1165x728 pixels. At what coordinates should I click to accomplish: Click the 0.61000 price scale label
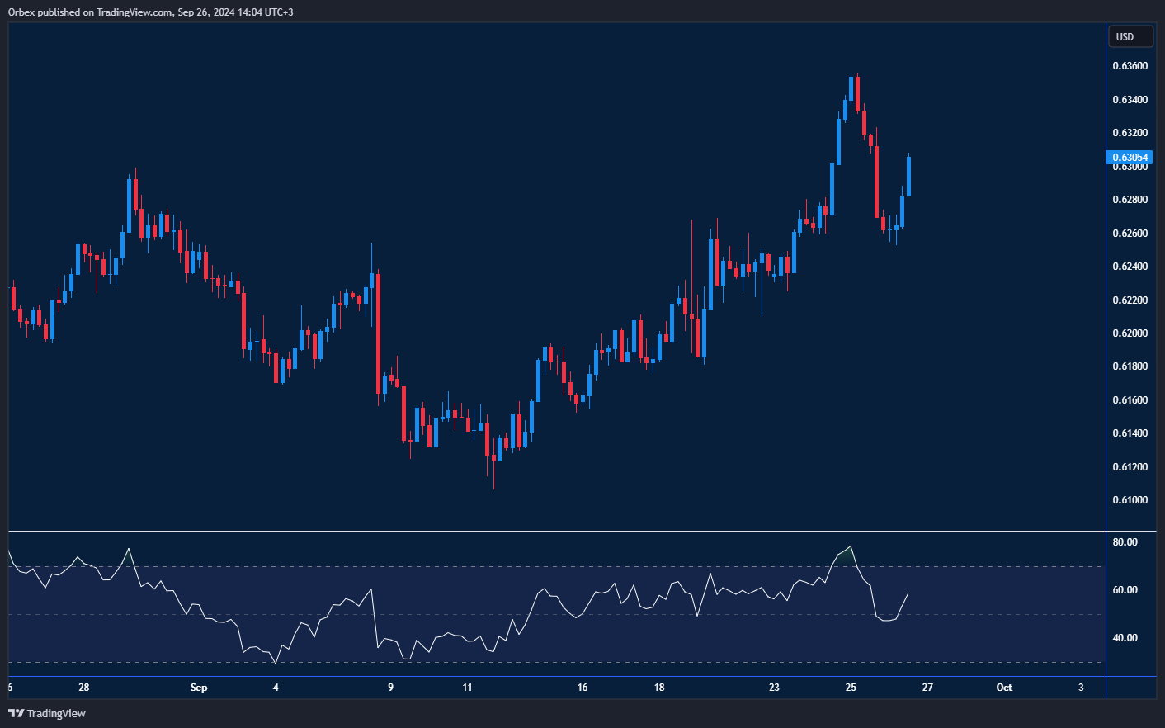(1130, 500)
